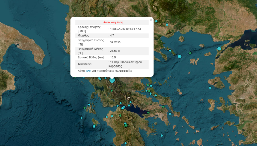The height and width of the screenshot is (146, 257).
Task: Select the green marker directly below the selected quake
Action: [112, 91]
